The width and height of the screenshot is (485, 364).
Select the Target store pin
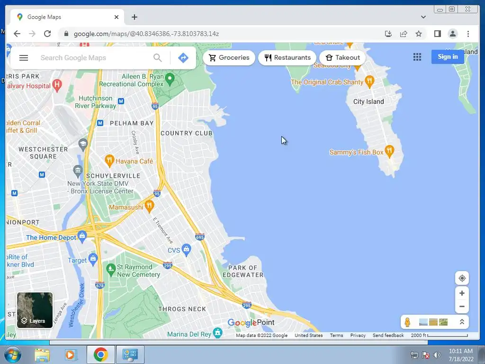coord(93,259)
